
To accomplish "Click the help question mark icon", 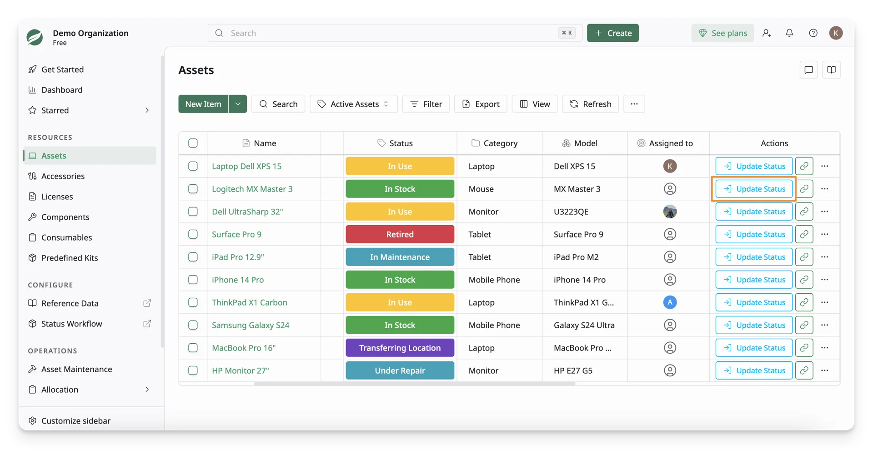I will coord(813,33).
